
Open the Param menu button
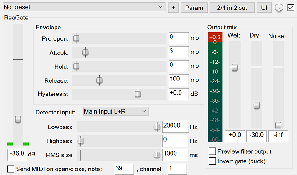point(194,8)
